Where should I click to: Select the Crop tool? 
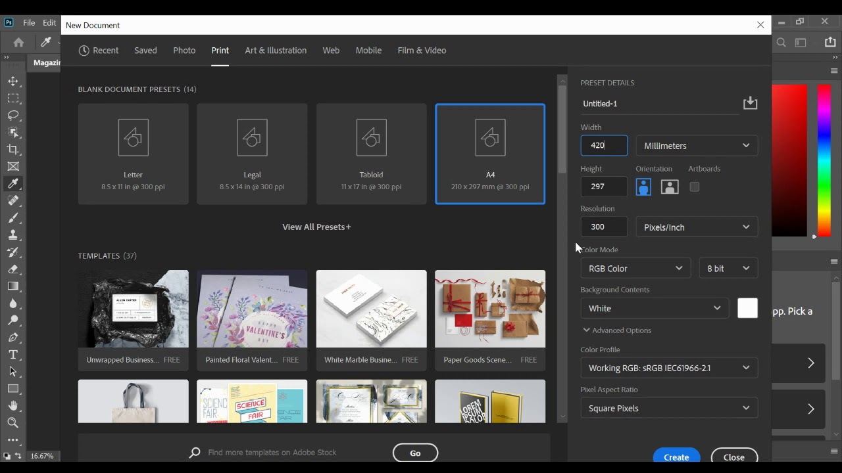(x=13, y=149)
